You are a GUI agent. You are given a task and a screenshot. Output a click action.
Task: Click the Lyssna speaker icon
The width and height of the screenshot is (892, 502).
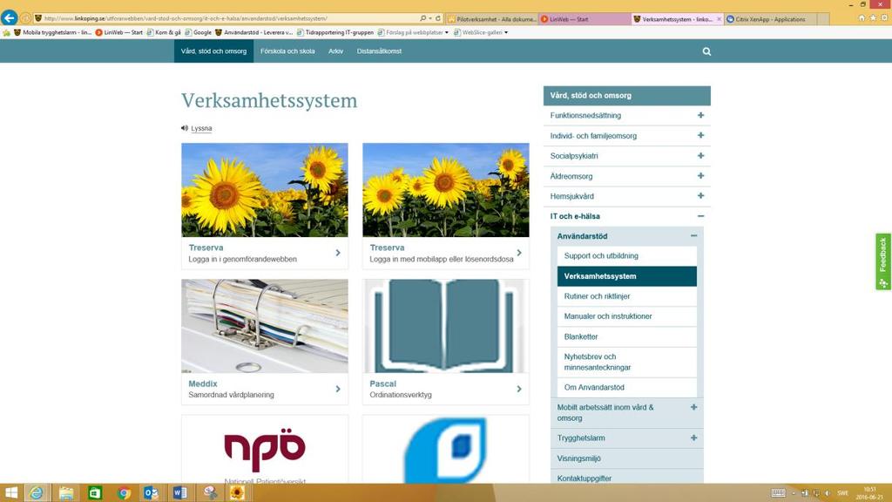[185, 128]
